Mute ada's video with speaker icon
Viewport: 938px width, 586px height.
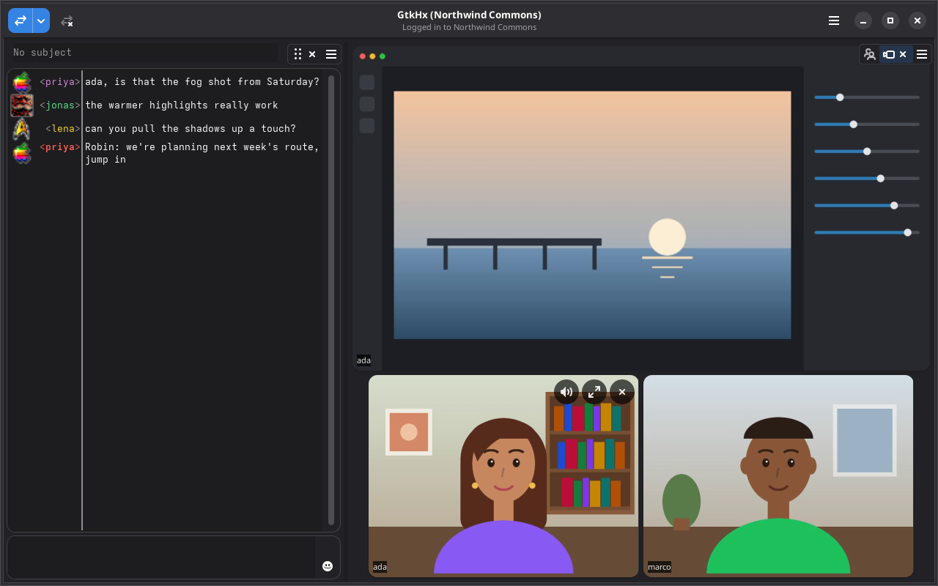click(566, 392)
